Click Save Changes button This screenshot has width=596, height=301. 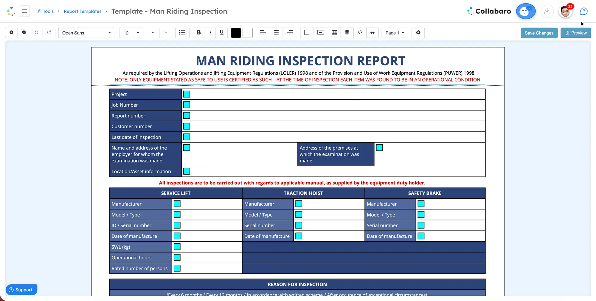point(539,33)
